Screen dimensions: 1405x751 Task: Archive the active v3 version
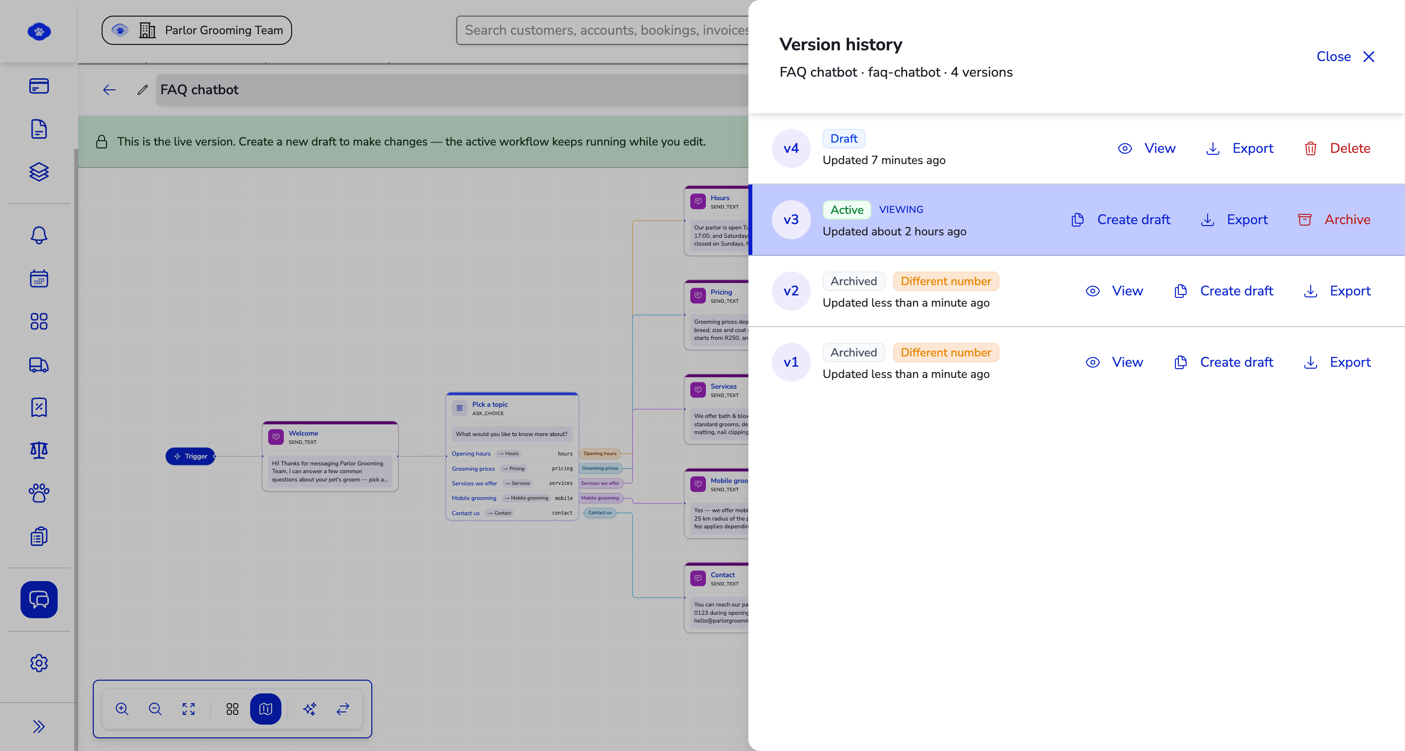[x=1334, y=220]
